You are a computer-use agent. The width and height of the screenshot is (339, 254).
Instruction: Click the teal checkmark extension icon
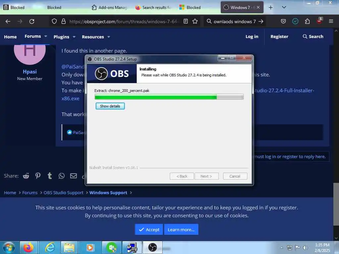coord(295,21)
